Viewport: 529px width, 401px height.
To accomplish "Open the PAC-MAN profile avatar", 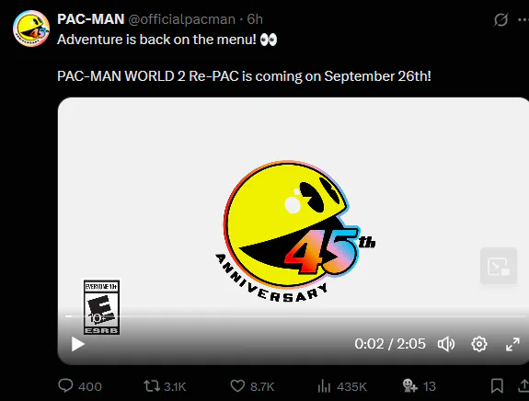I will [31, 29].
